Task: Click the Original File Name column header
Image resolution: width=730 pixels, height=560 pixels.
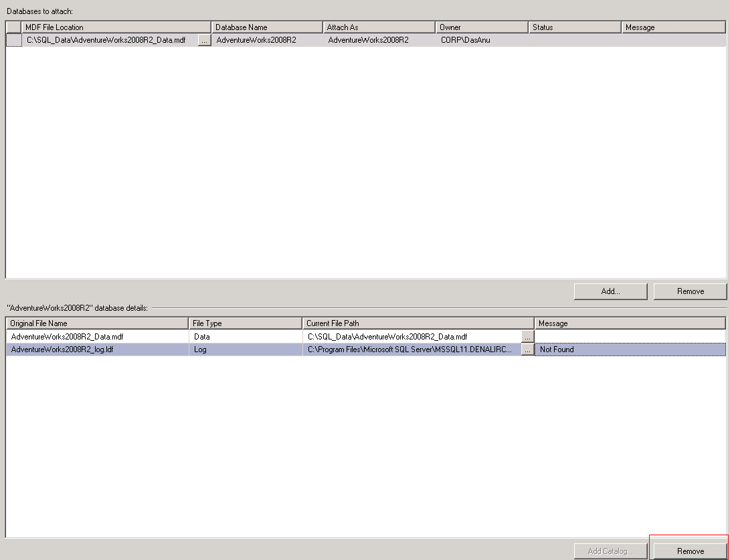Action: click(98, 323)
